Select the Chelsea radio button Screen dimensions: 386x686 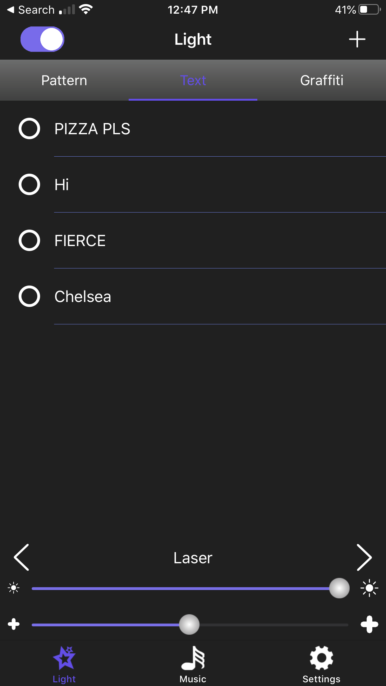tap(29, 296)
